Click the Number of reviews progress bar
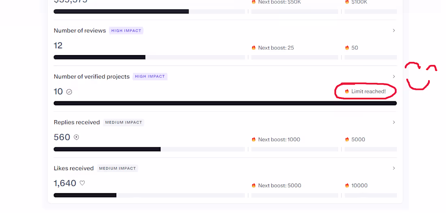The width and height of the screenshot is (446, 213). click(149, 57)
